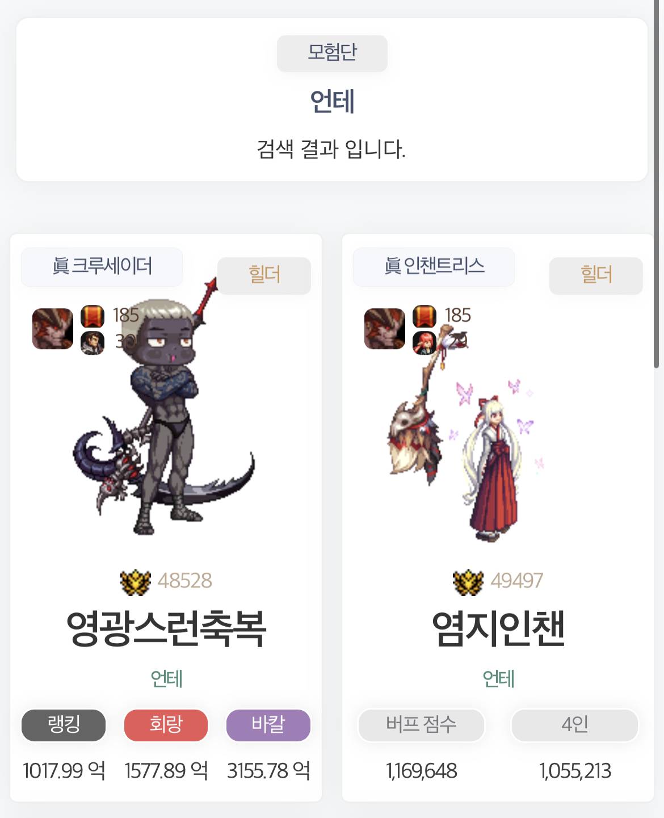Select the 眞 인챈트리스 class tag
This screenshot has width=664, height=818.
pyautogui.click(x=434, y=266)
